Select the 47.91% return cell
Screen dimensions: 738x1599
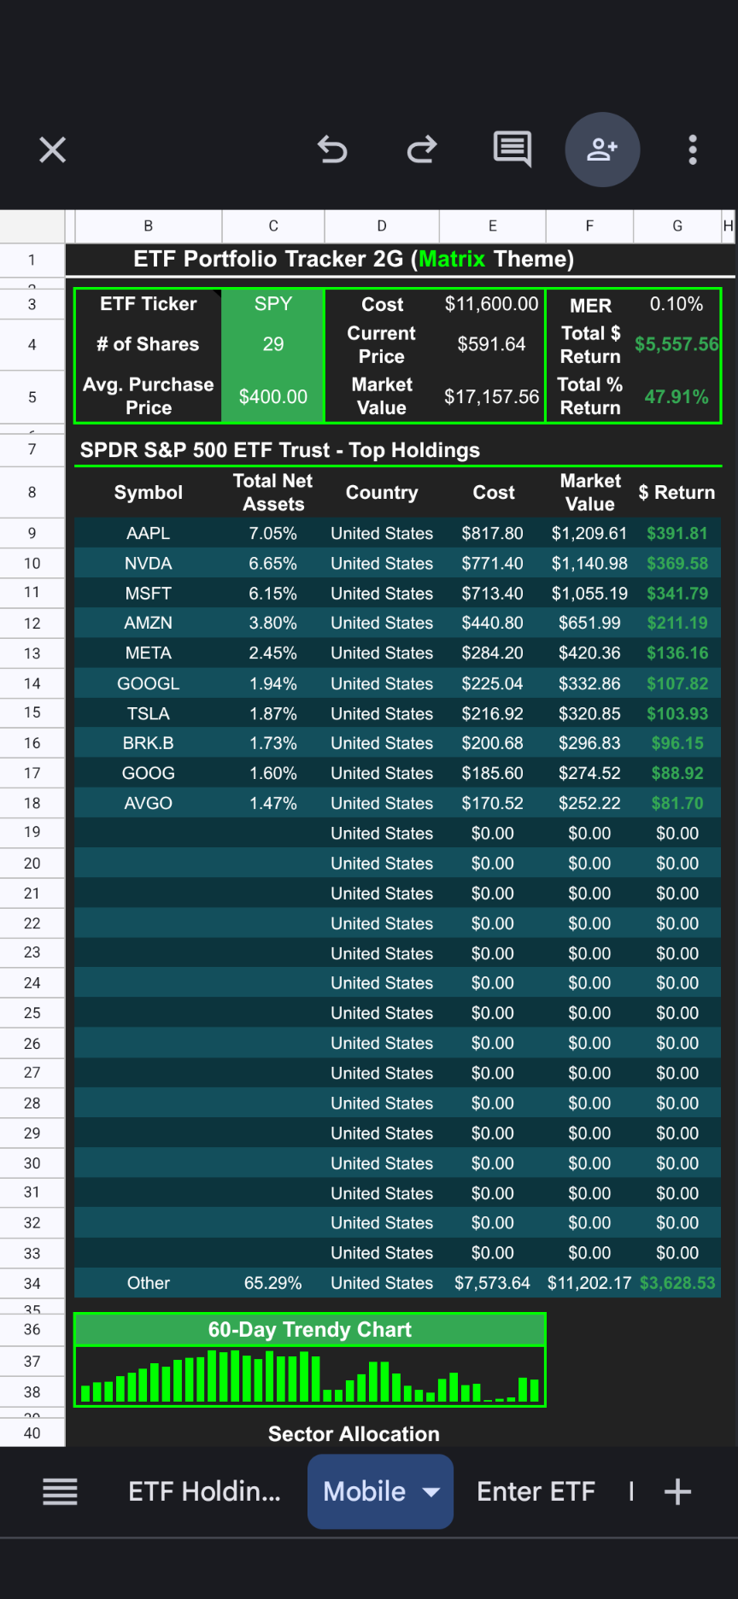coord(677,396)
